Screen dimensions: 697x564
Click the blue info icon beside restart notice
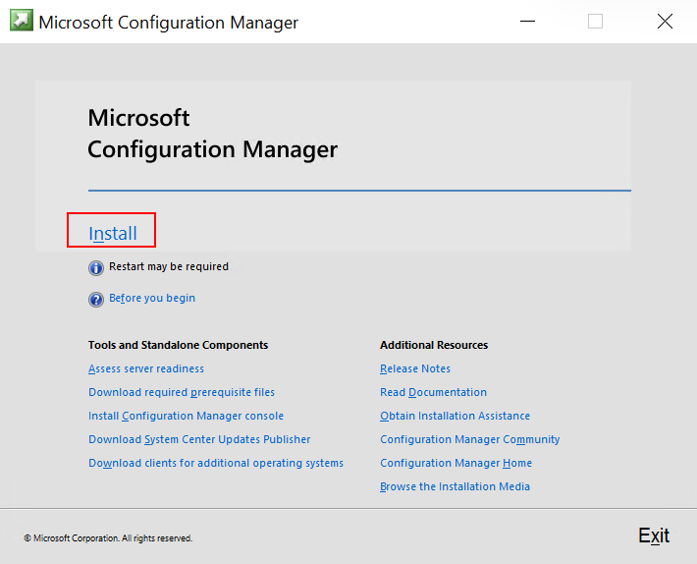point(96,267)
